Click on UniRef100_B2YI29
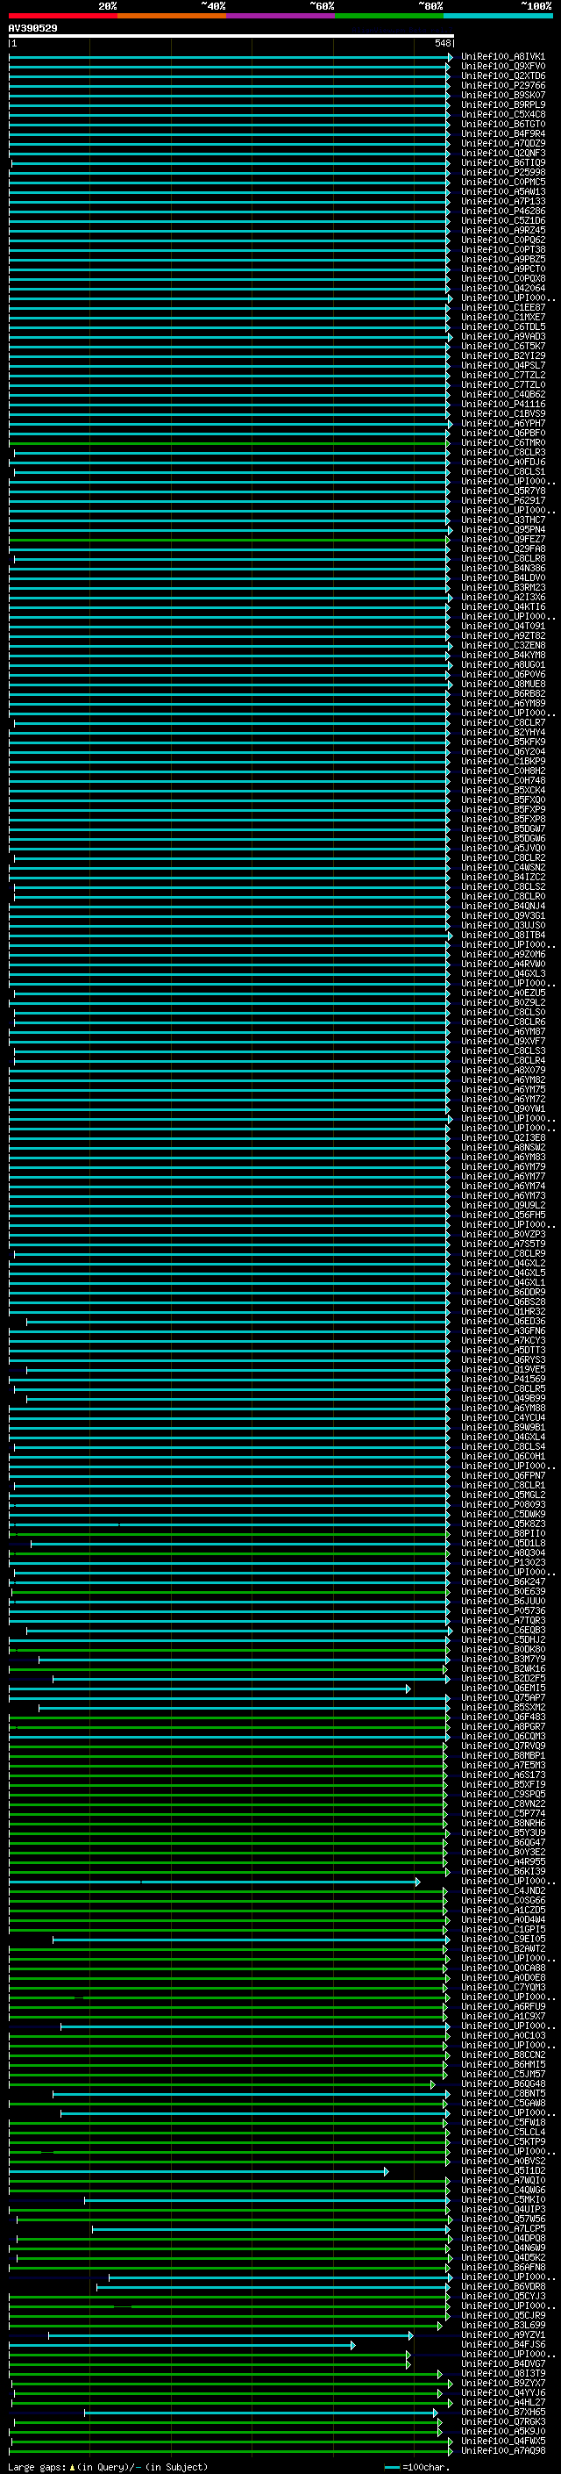The width and height of the screenshot is (561, 2474). pos(502,355)
